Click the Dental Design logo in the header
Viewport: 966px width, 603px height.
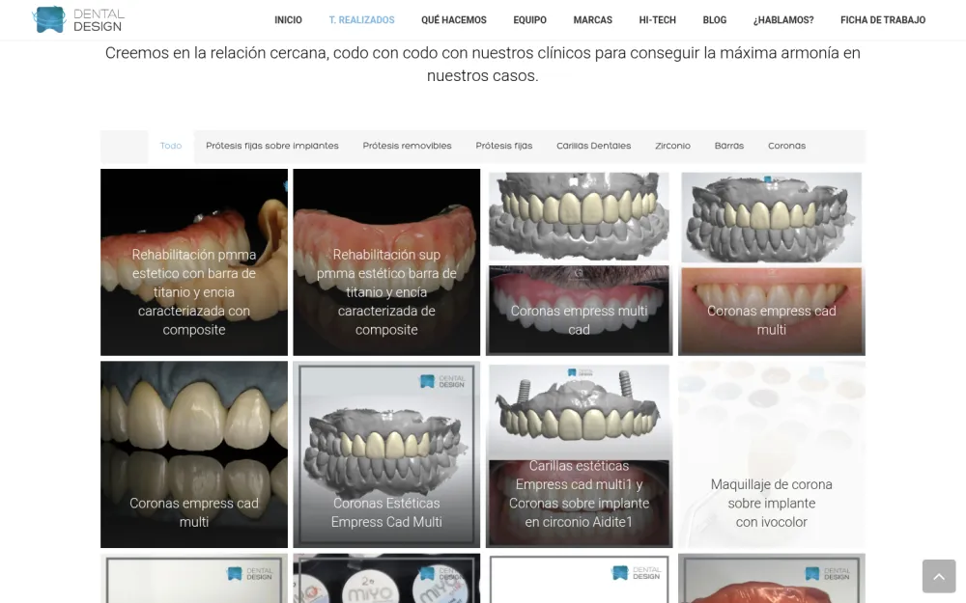(x=78, y=19)
